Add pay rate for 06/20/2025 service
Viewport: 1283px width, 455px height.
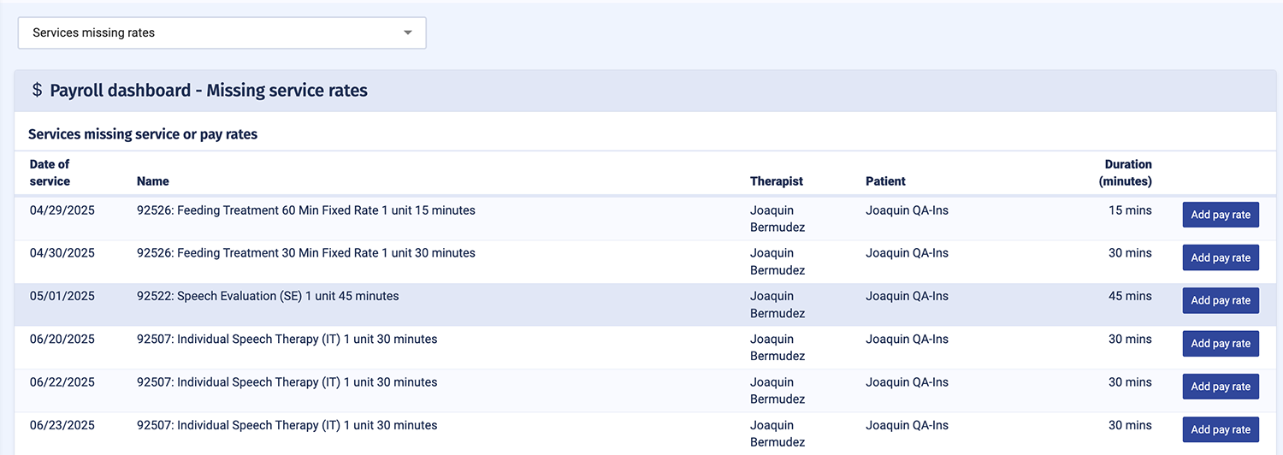click(x=1221, y=344)
